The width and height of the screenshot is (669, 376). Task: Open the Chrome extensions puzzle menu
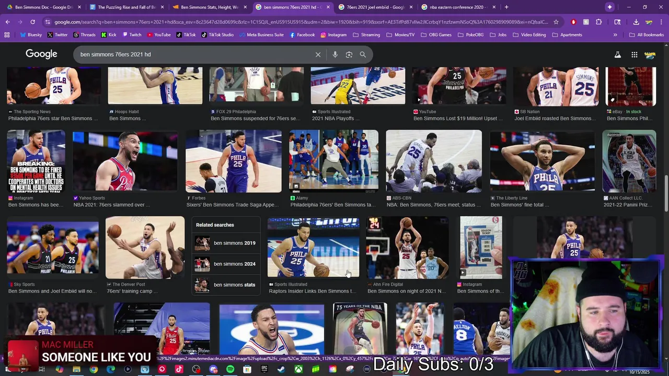[598, 22]
